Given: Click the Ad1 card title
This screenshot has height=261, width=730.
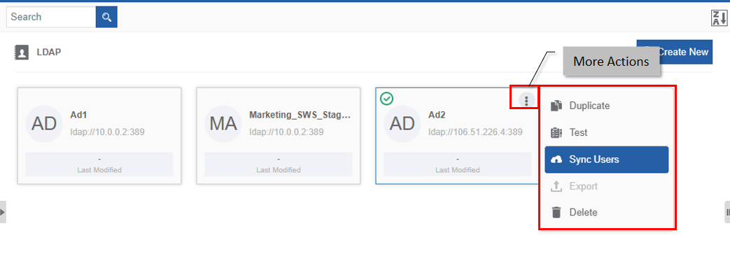Looking at the screenshot, I should point(78,115).
